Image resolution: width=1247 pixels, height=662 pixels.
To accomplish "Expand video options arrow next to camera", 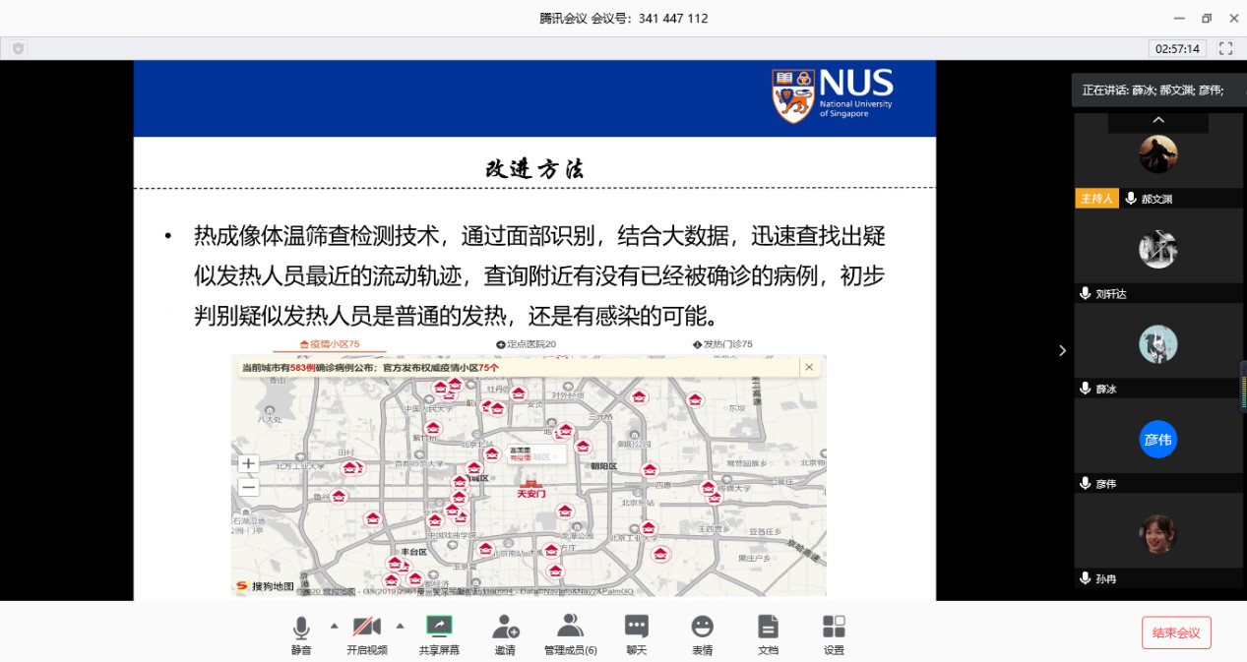I will [400, 626].
